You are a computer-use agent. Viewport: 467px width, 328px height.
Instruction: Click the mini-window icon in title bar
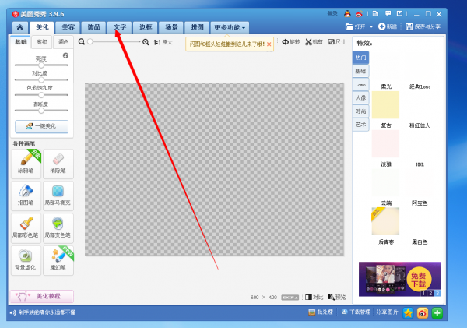400,14
